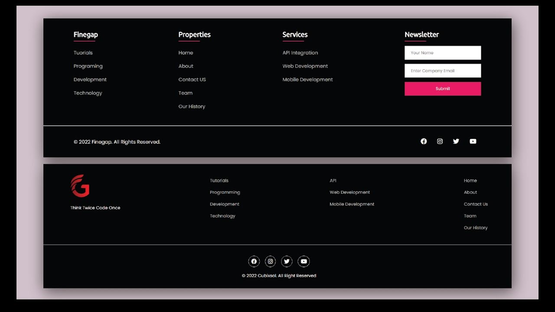Click the Finegap column heading
The image size is (555, 312).
[x=86, y=35]
